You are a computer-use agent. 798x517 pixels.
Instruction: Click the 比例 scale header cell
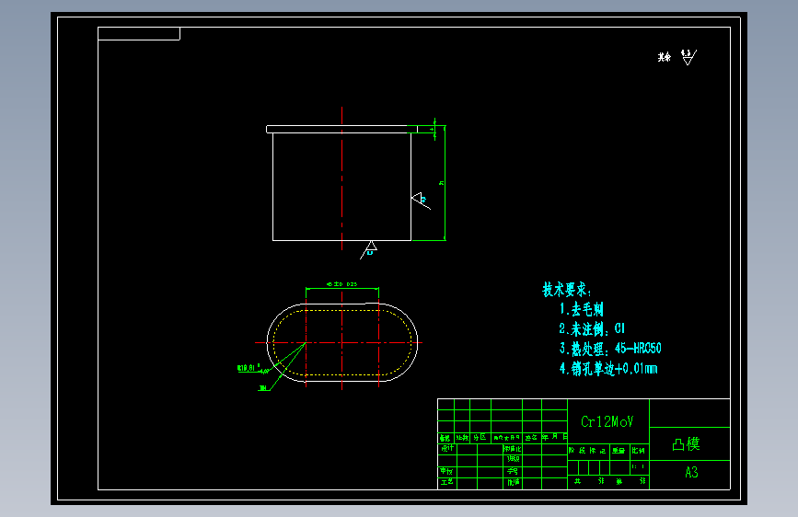point(638,451)
